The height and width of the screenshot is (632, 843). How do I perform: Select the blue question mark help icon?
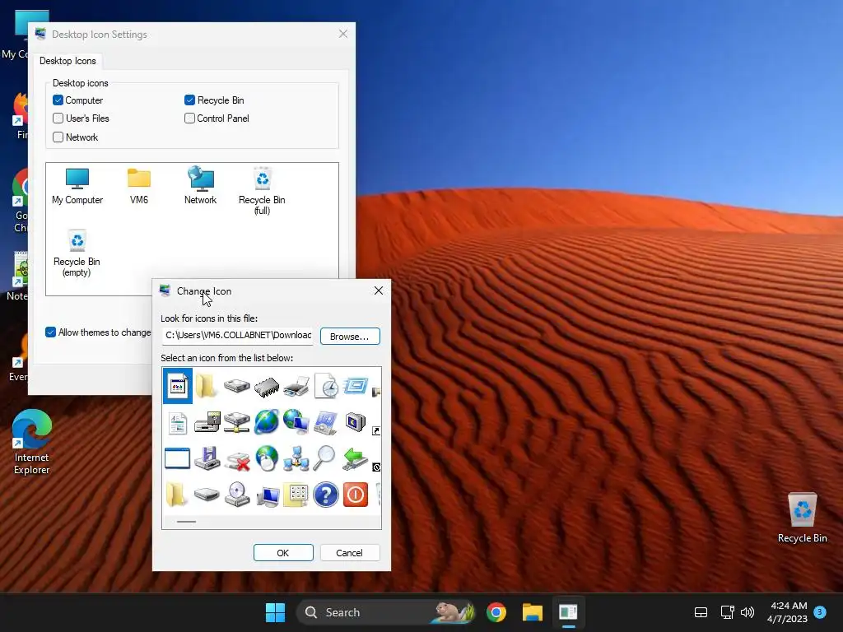[x=326, y=495]
